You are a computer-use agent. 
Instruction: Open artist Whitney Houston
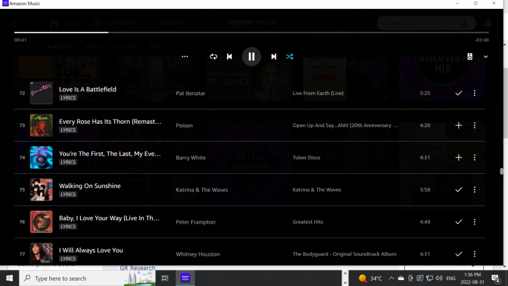click(197, 254)
